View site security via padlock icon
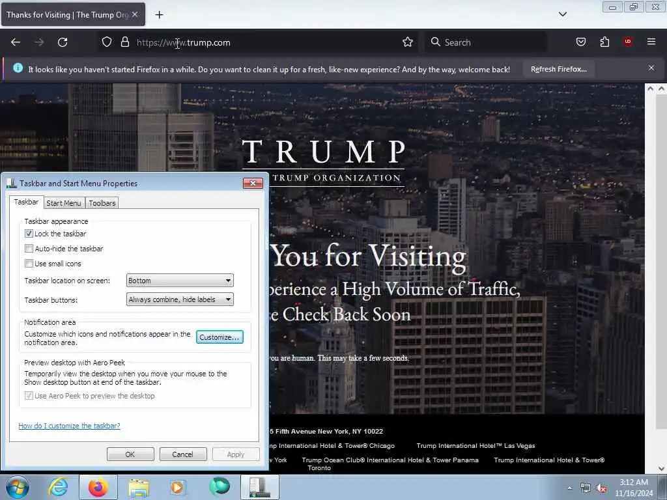 pyautogui.click(x=124, y=42)
